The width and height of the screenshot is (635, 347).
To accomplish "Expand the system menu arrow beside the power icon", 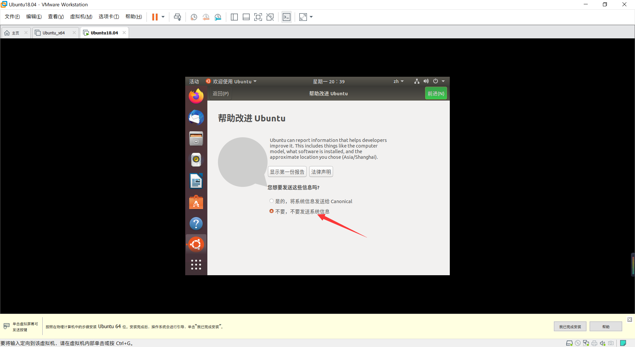I will [x=443, y=81].
